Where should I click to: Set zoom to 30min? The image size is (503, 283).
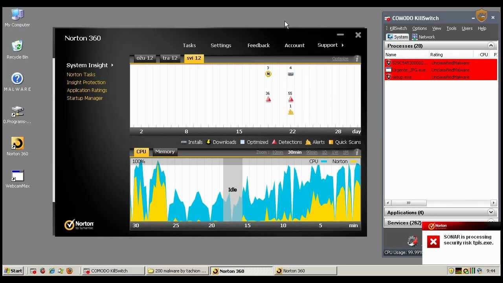[x=295, y=152]
